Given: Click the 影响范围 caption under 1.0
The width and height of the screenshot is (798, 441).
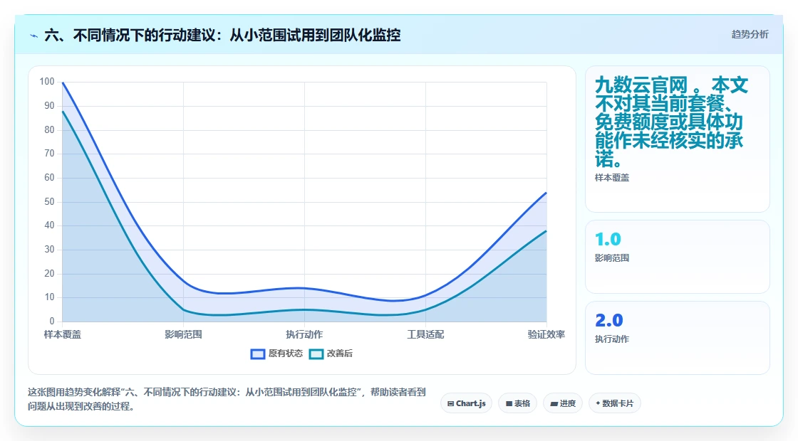Looking at the screenshot, I should [612, 258].
